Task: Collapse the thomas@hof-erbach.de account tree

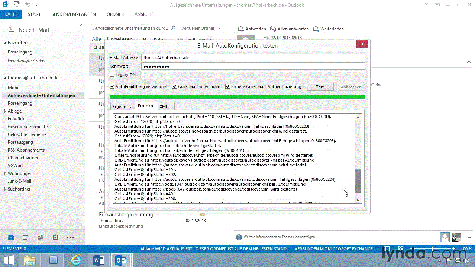Action: pyautogui.click(x=5, y=78)
